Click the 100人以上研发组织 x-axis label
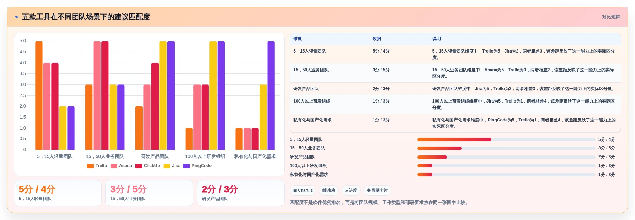 205,156
